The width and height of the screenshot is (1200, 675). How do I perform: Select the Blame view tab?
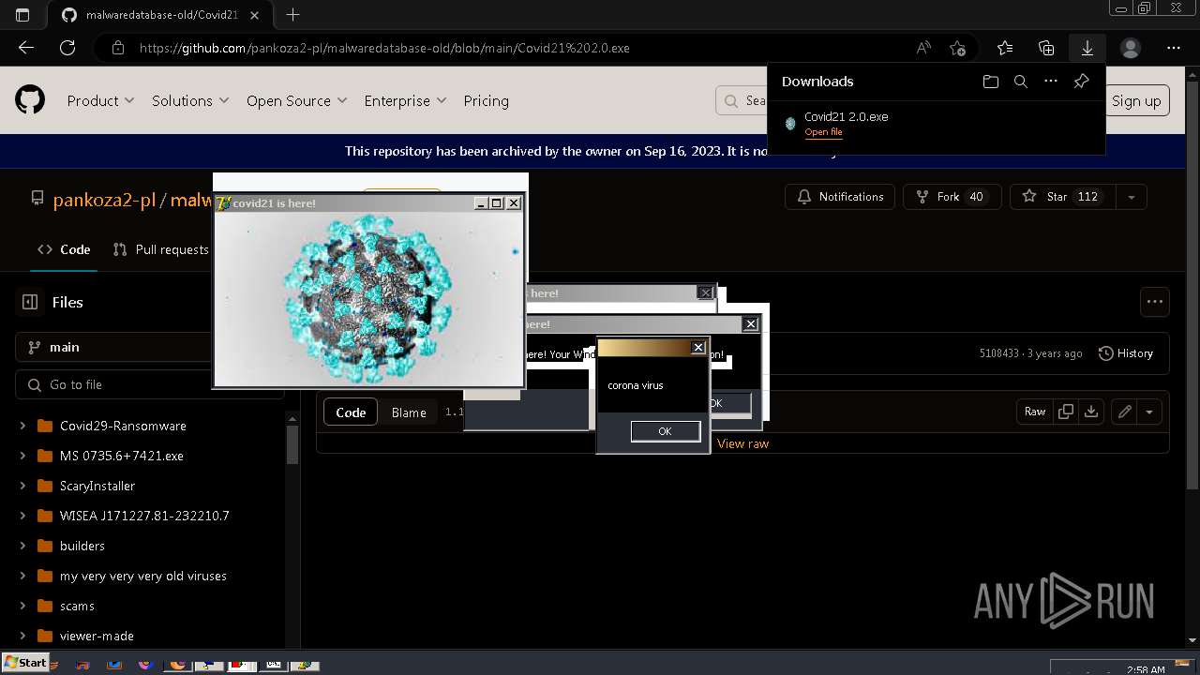409,412
